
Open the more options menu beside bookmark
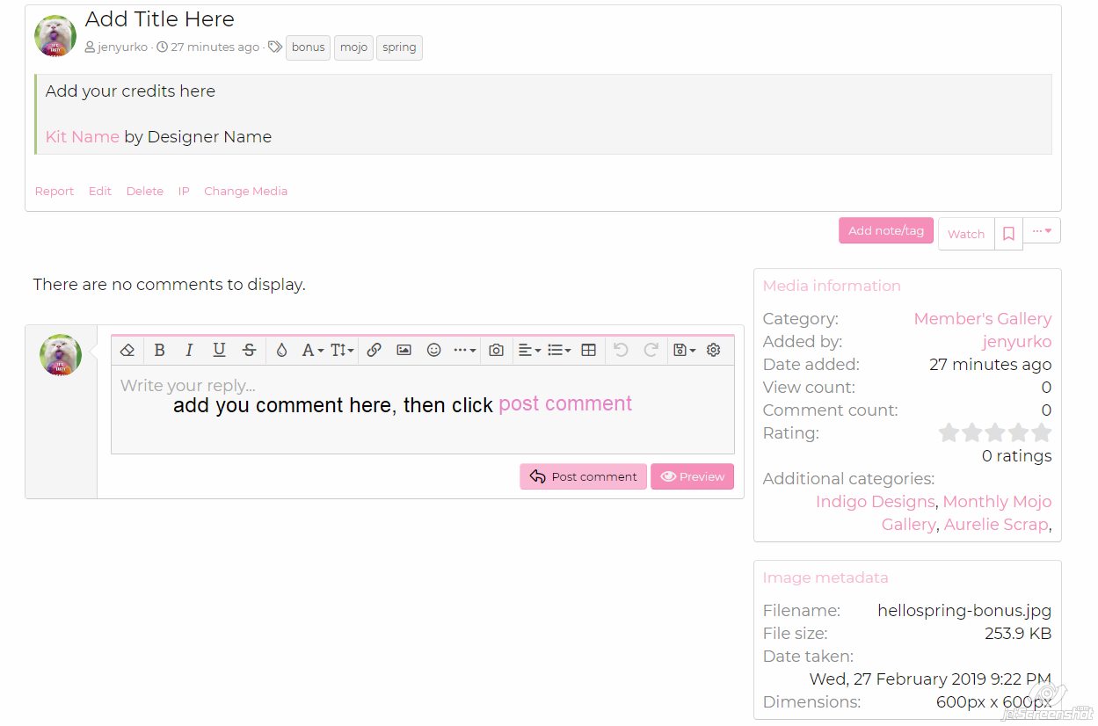(1042, 231)
